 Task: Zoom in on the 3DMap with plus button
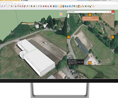pos(68,15)
